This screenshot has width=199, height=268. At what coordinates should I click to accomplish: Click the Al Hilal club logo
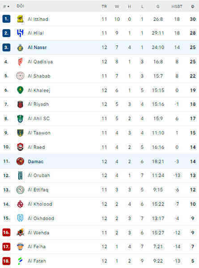coord(20,33)
